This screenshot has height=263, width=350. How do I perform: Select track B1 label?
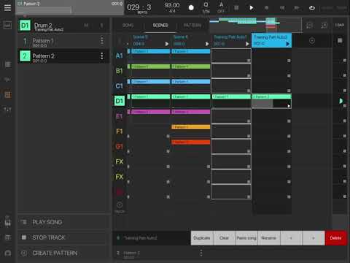[x=119, y=71]
